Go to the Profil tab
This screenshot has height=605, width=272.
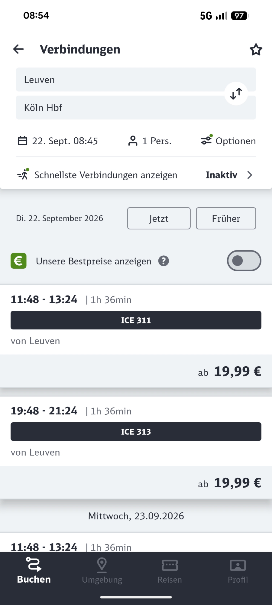238,571
